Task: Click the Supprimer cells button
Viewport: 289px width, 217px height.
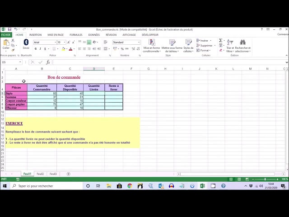Action: [206, 45]
